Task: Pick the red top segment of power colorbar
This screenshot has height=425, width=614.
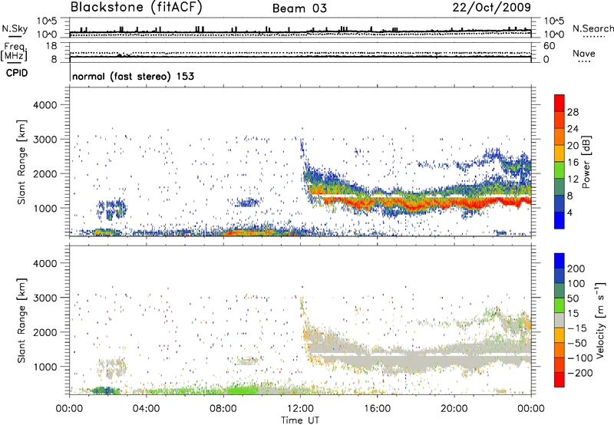Action: (560, 103)
